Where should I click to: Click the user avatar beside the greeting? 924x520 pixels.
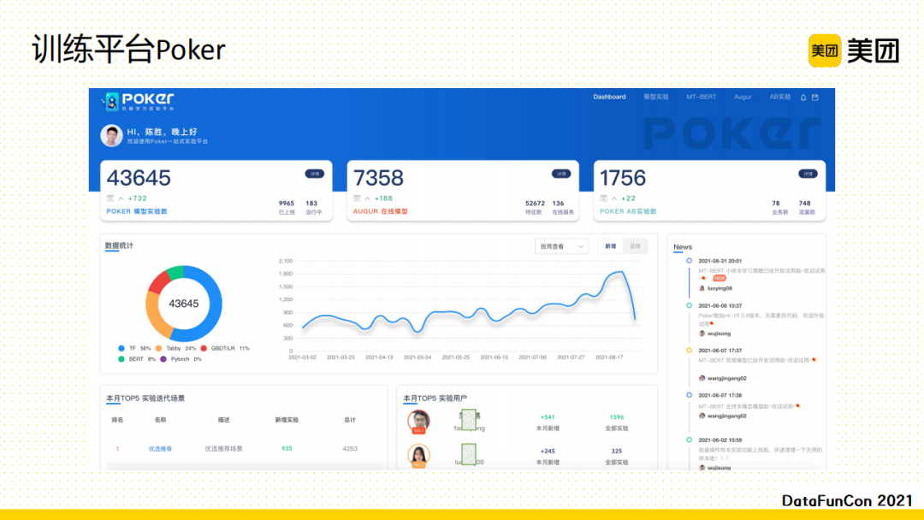[x=111, y=135]
